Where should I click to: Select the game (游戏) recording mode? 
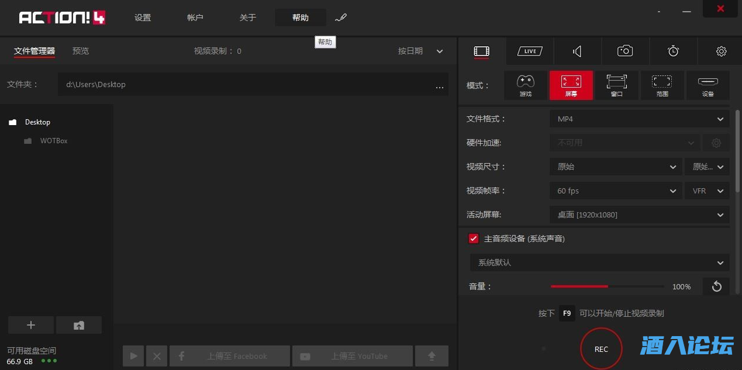click(526, 85)
